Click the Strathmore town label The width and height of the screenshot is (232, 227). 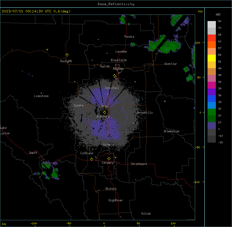(x=139, y=164)
